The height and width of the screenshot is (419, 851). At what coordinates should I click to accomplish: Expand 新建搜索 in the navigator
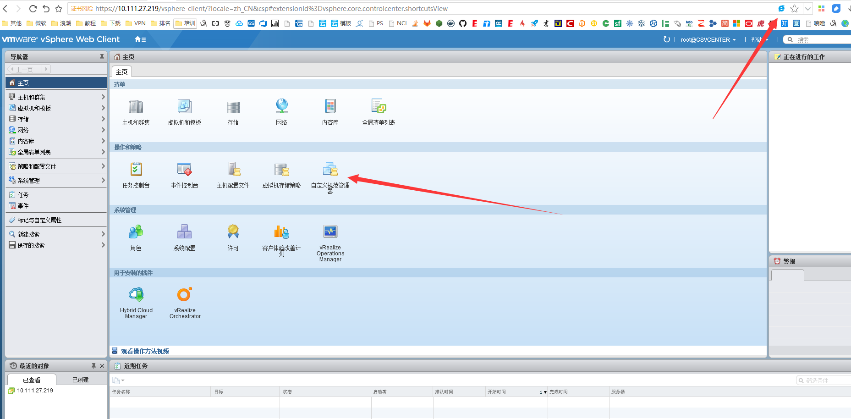[x=103, y=234]
